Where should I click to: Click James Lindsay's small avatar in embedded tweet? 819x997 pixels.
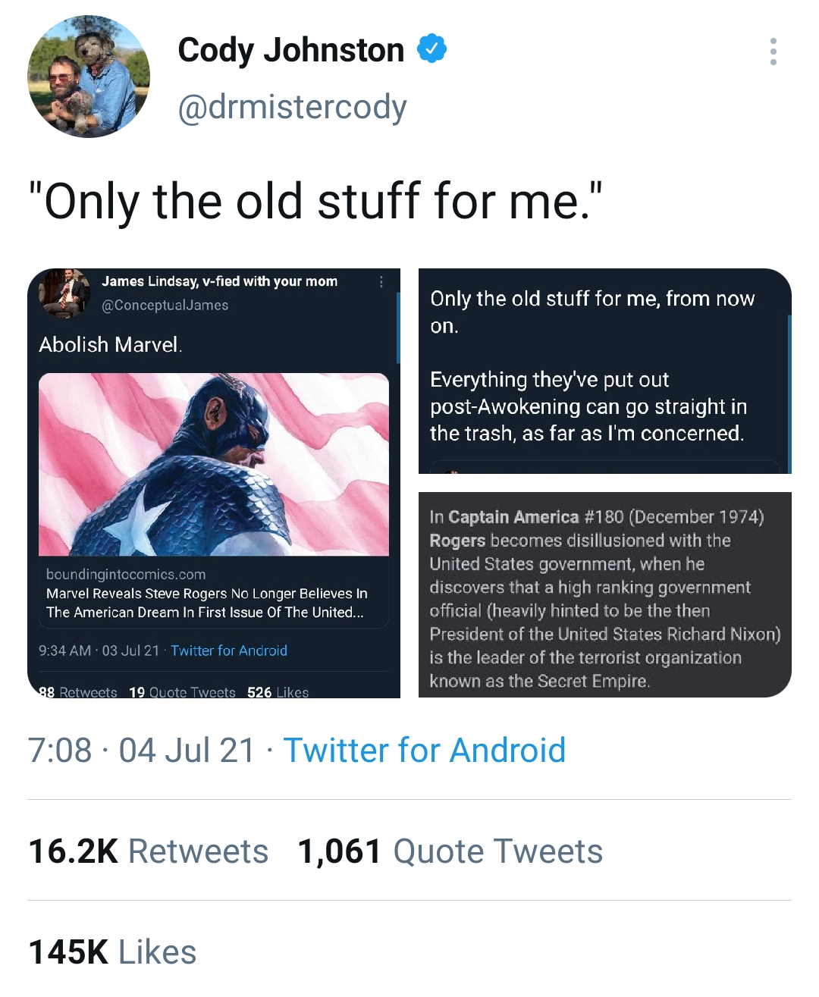(x=64, y=292)
